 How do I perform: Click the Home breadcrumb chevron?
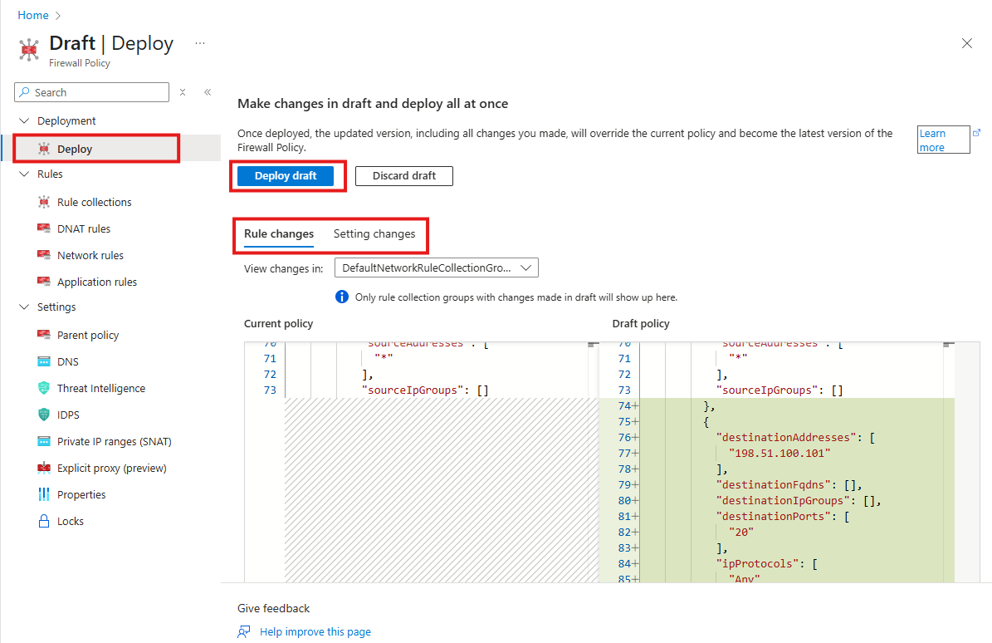[x=58, y=15]
